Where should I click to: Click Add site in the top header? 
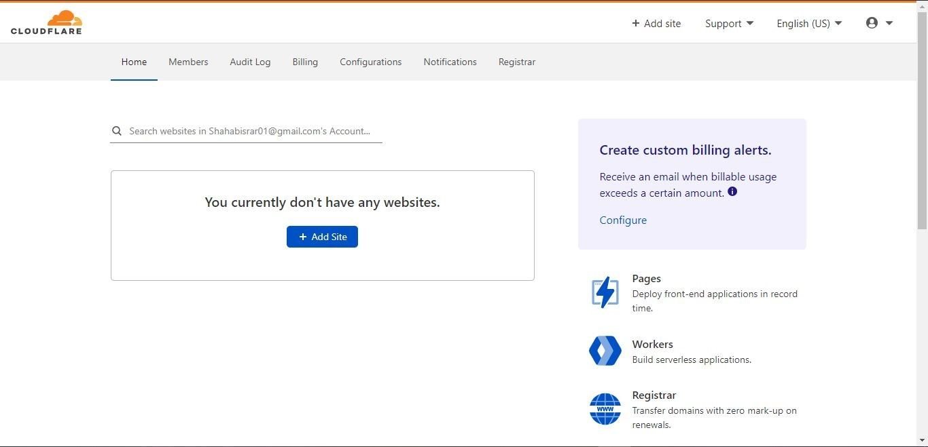(656, 24)
